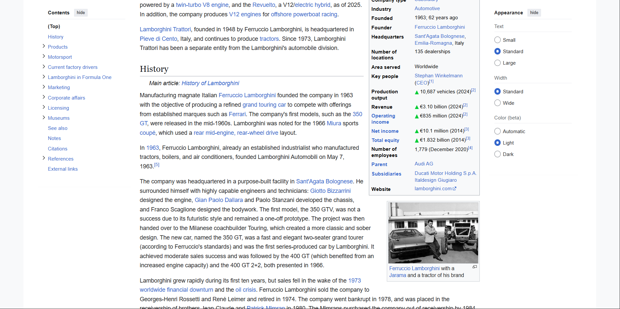Open the Sant'Agata Bolognese headquarters link
Viewport: 620px width, 309px height.
coord(439,36)
